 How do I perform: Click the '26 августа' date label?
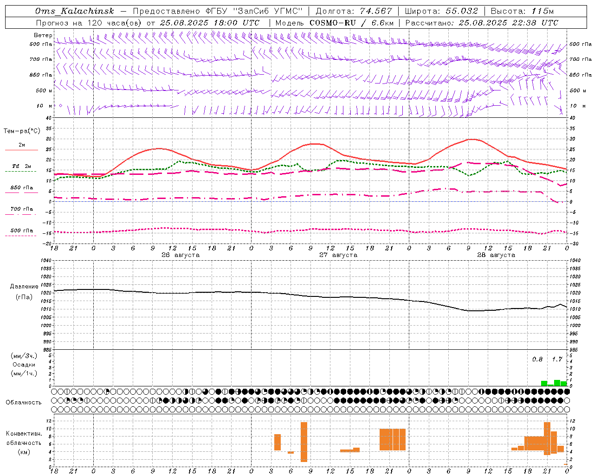[181, 255]
